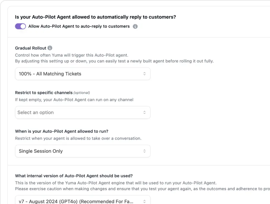This screenshot has width=270, height=204.
Task: Click the chevron arrows on Single Session selector
Action: (x=145, y=151)
